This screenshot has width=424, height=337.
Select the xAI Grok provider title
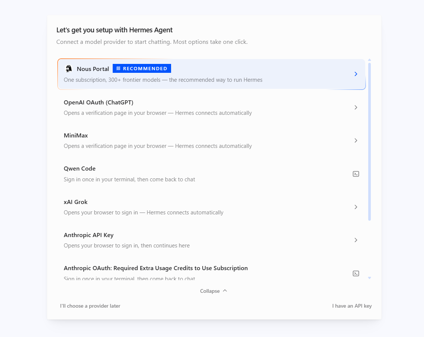click(76, 202)
